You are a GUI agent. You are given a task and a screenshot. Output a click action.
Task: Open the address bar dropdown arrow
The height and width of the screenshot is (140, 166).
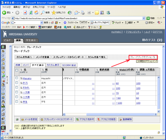coord(144,18)
